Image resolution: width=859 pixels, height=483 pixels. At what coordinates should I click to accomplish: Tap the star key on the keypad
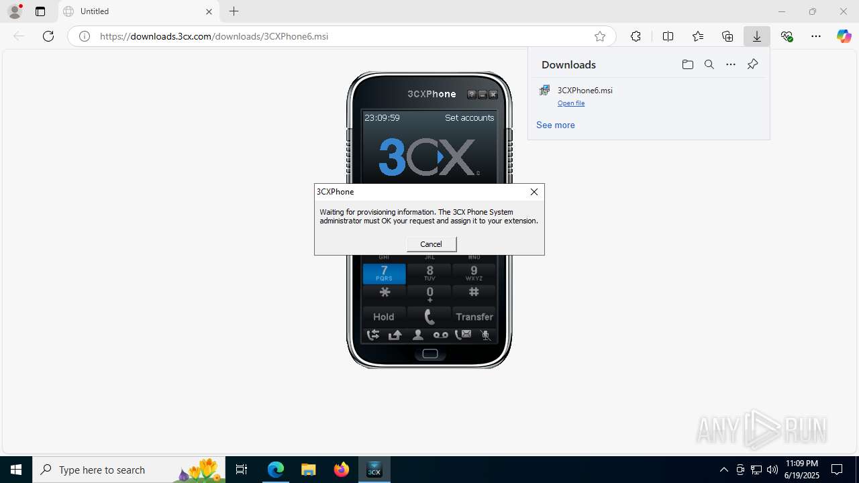coord(385,293)
